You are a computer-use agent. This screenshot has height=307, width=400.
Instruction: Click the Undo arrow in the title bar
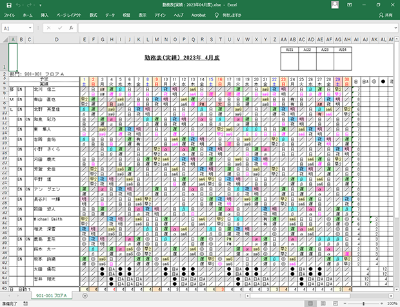click(x=18, y=5)
